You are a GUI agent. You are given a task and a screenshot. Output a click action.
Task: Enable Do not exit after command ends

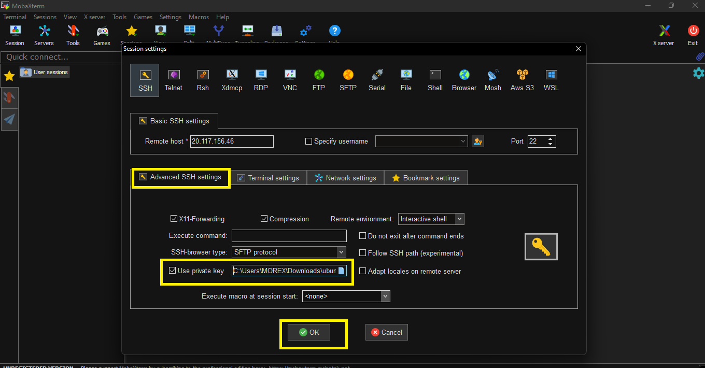pos(363,236)
